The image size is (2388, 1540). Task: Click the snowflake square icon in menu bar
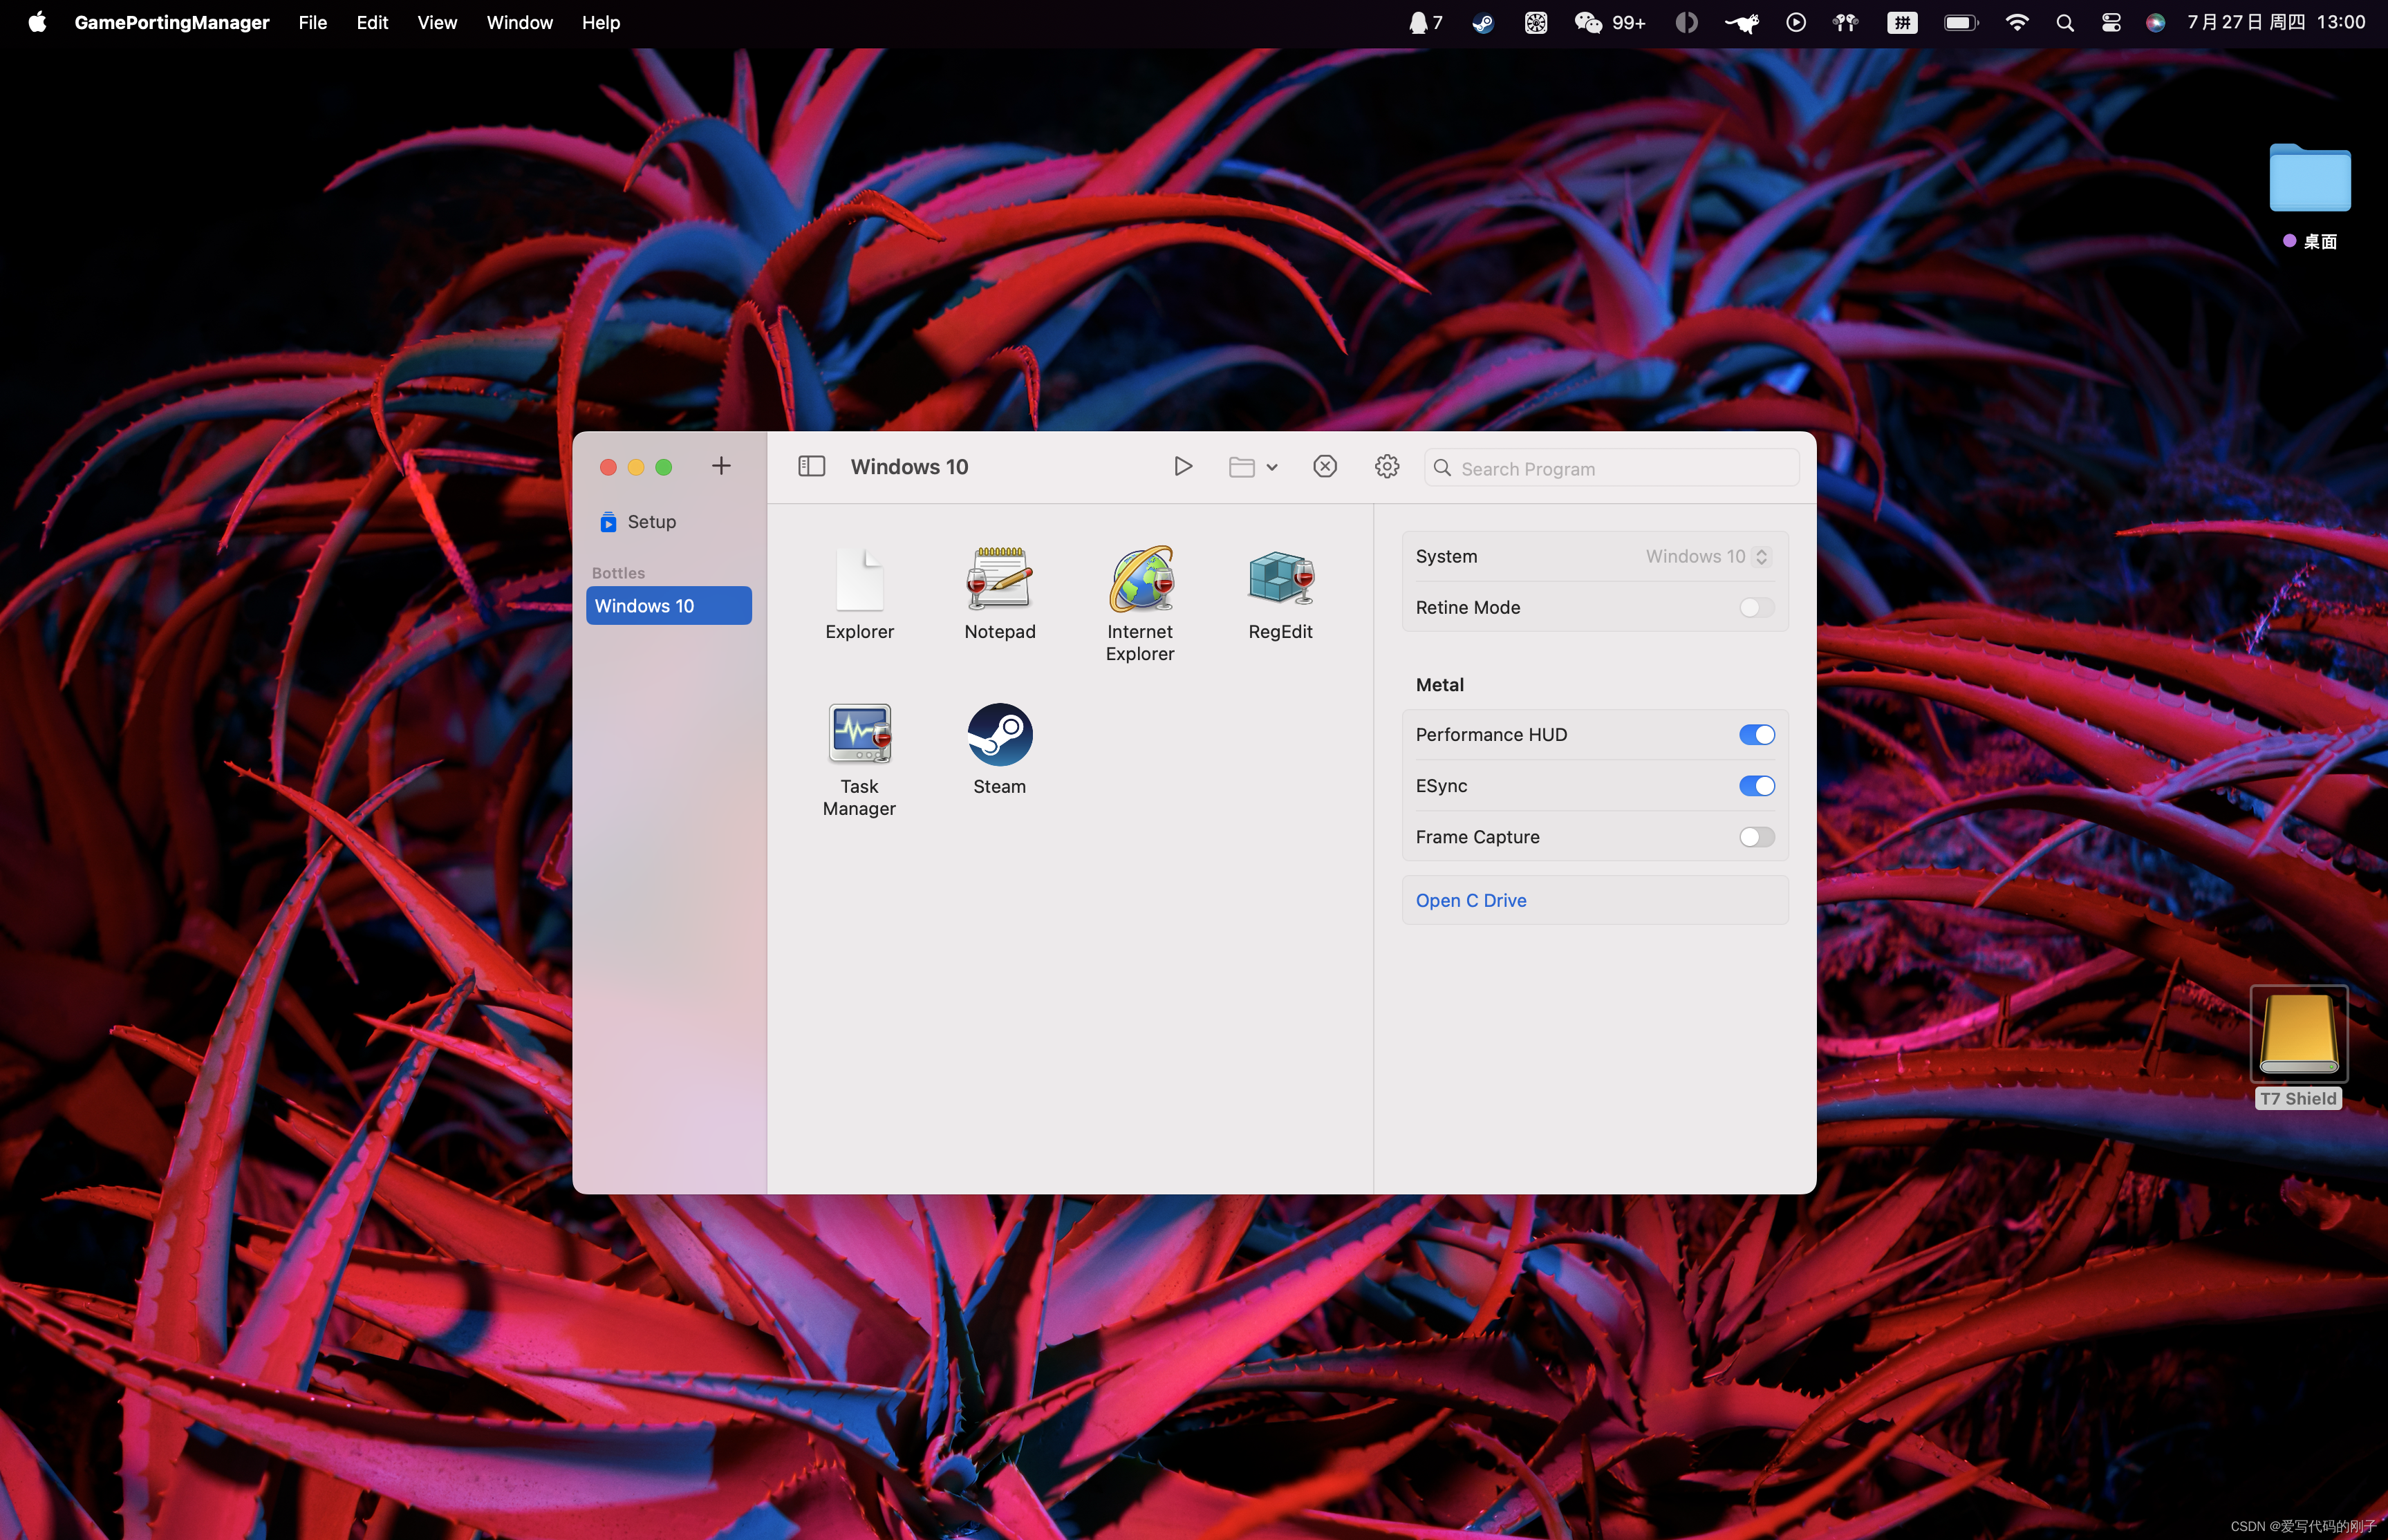(1535, 22)
